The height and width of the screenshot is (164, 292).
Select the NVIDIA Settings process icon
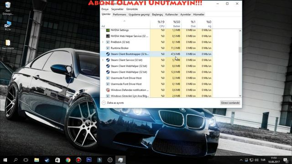108,30
